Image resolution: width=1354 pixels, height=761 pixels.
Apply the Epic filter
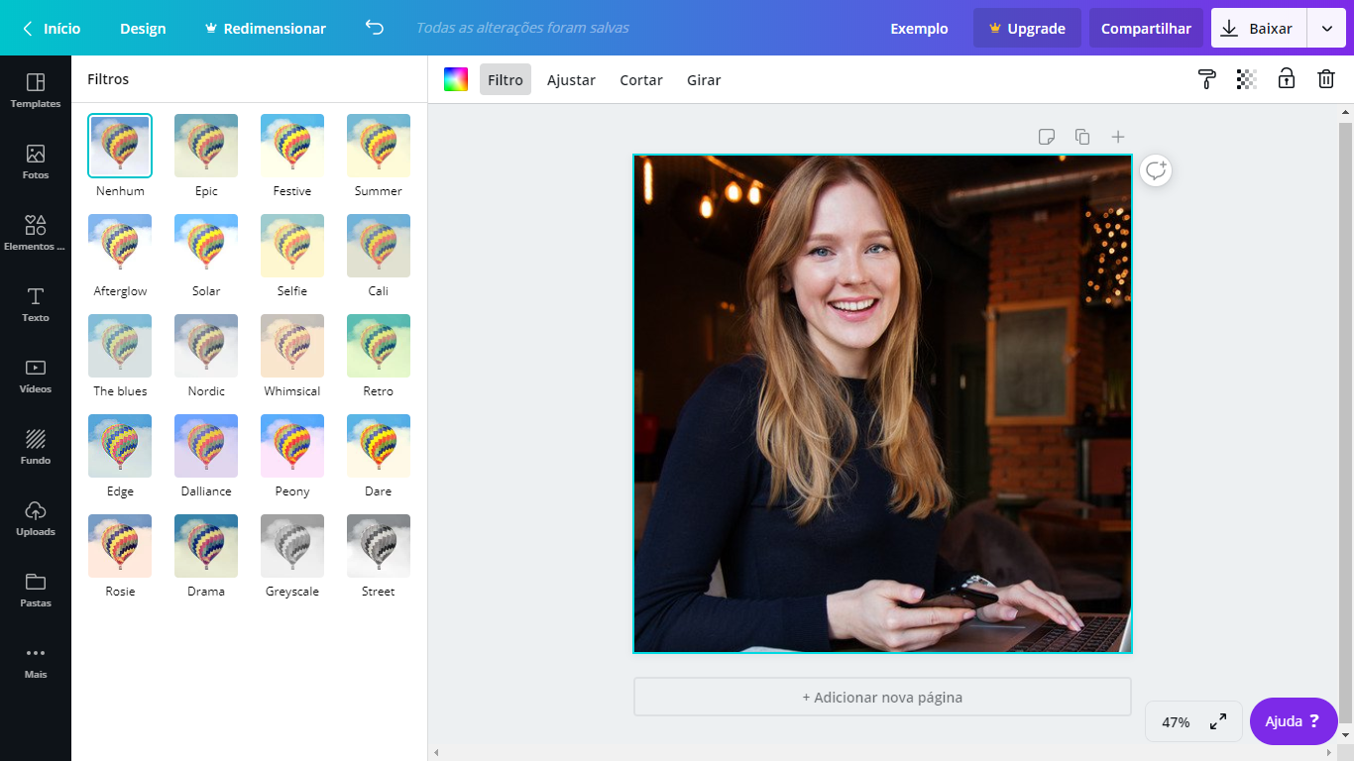[x=206, y=146]
